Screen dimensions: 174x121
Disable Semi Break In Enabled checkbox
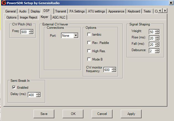[14, 88]
